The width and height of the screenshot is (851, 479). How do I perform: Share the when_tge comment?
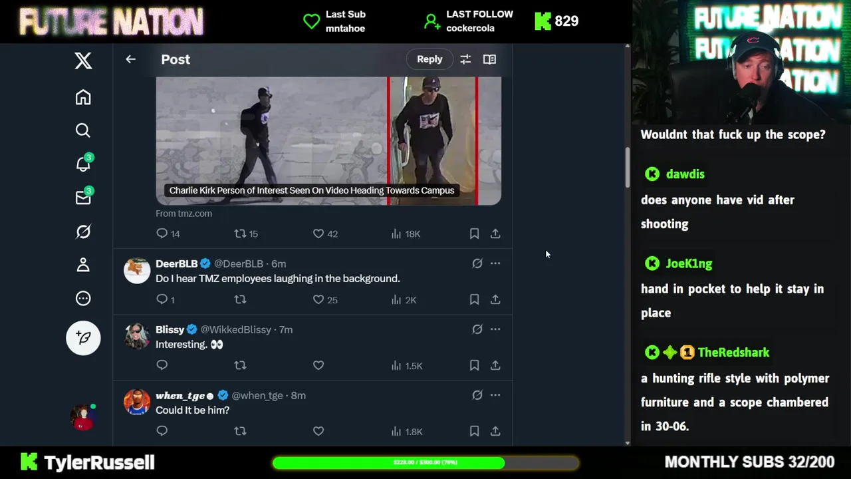click(495, 431)
